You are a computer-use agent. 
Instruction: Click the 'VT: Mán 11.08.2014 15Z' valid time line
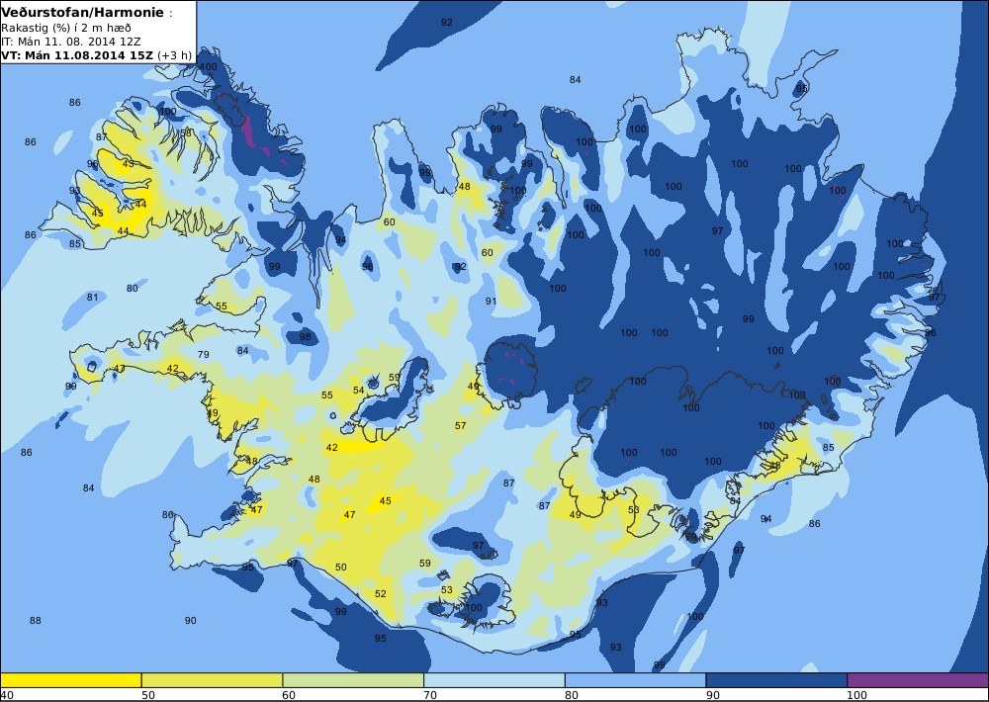pos(77,54)
